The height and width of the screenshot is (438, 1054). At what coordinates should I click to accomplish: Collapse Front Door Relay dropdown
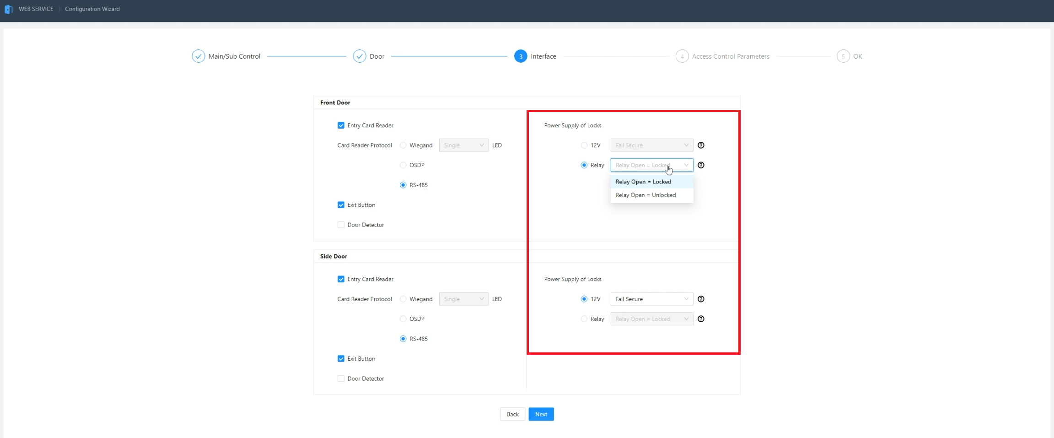[651, 165]
